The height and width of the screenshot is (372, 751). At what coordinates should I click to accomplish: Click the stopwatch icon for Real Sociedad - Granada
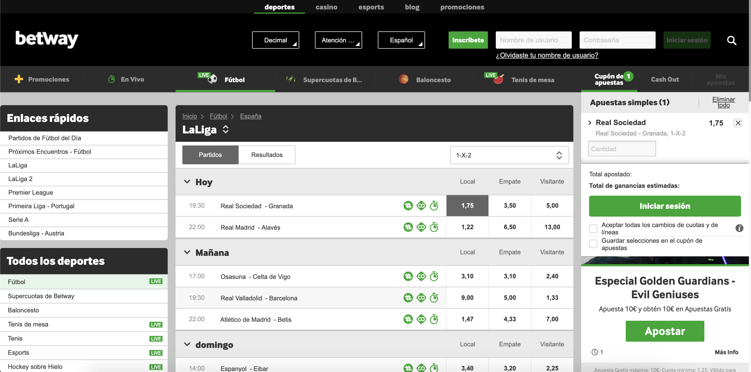click(x=434, y=206)
